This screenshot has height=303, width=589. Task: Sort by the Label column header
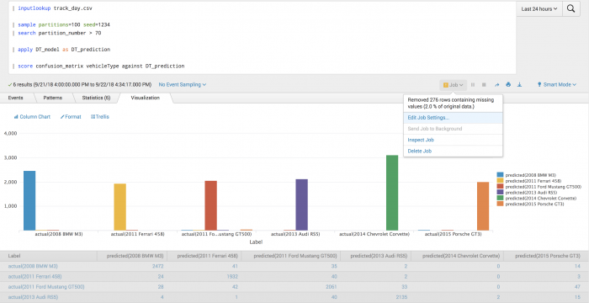[49, 256]
